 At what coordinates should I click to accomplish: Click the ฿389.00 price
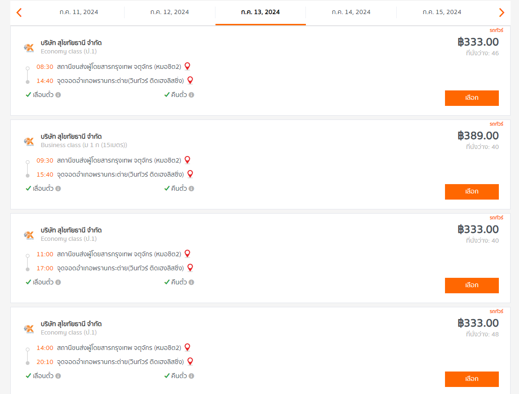[478, 136]
